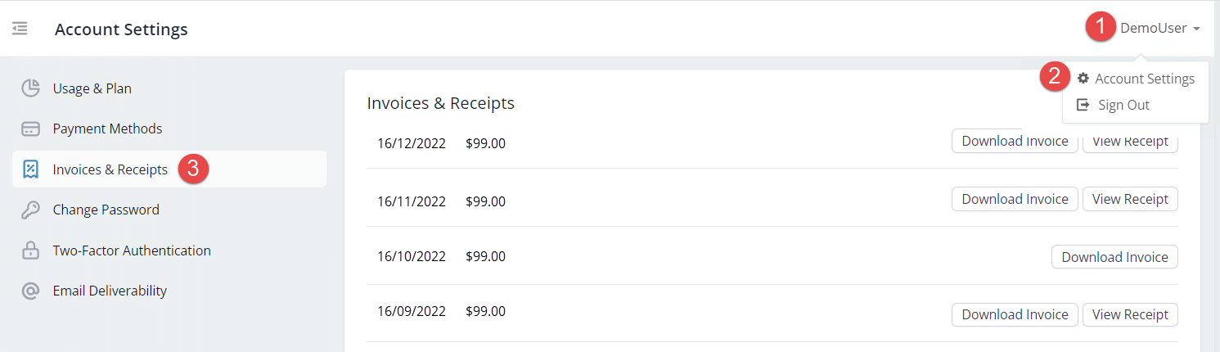Download Invoice for 16/10/2022
1220x352 pixels.
tap(1114, 257)
